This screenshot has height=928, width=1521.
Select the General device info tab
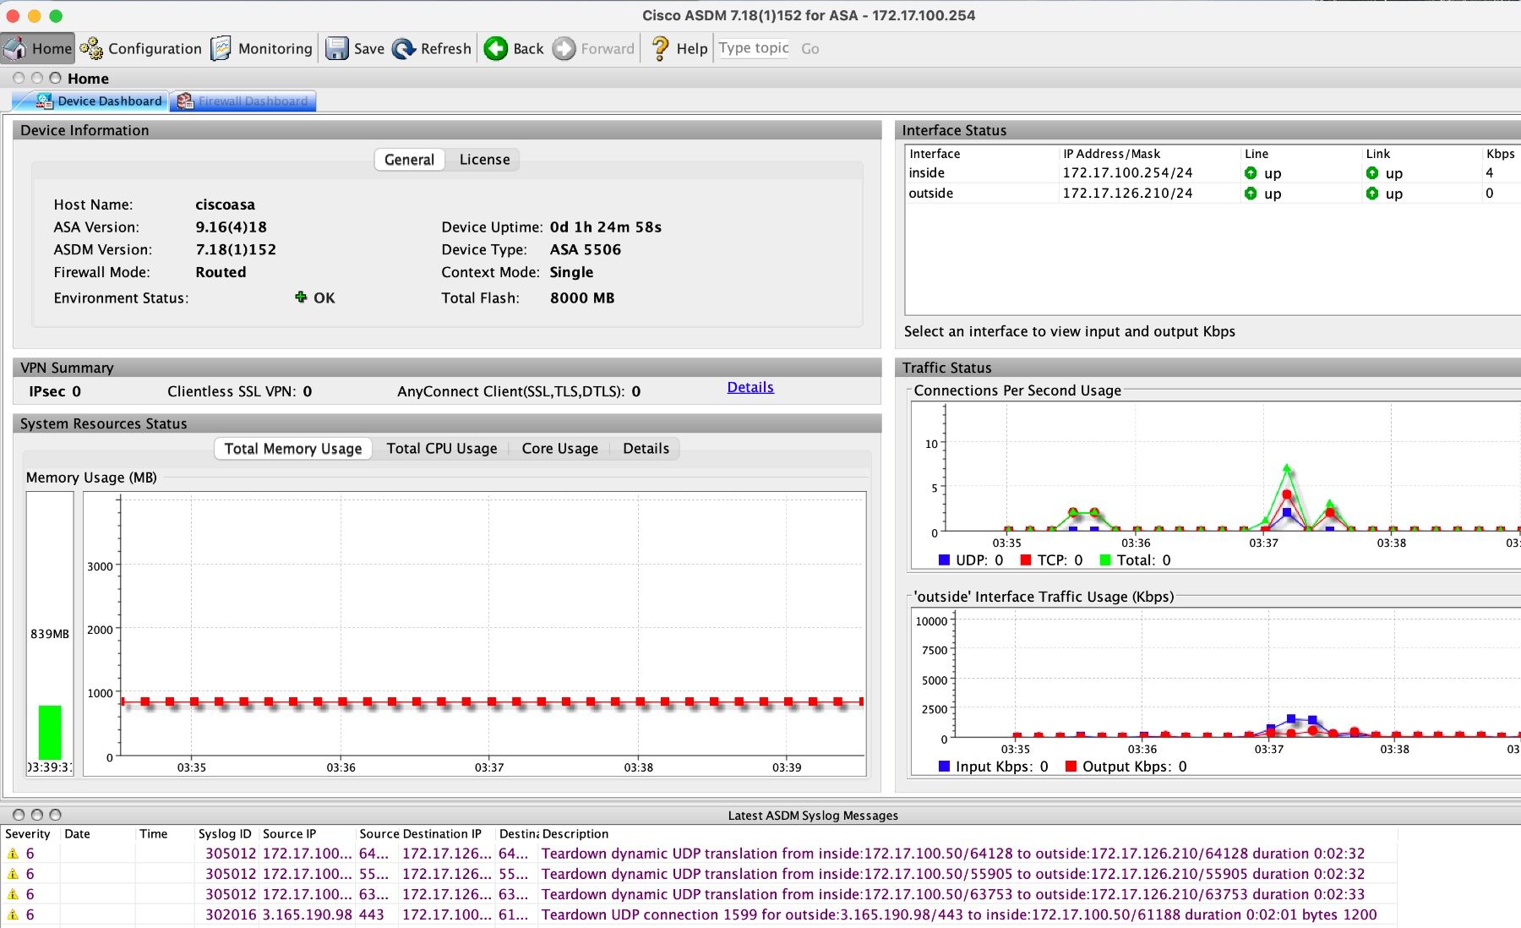tap(409, 160)
